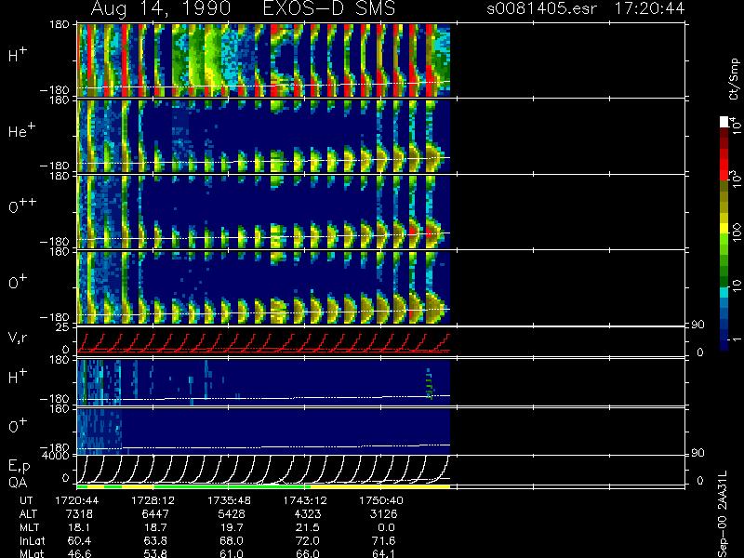Viewport: 744px width, 558px height.
Task: Click the '100' color bar tick label
Action: pos(736,233)
